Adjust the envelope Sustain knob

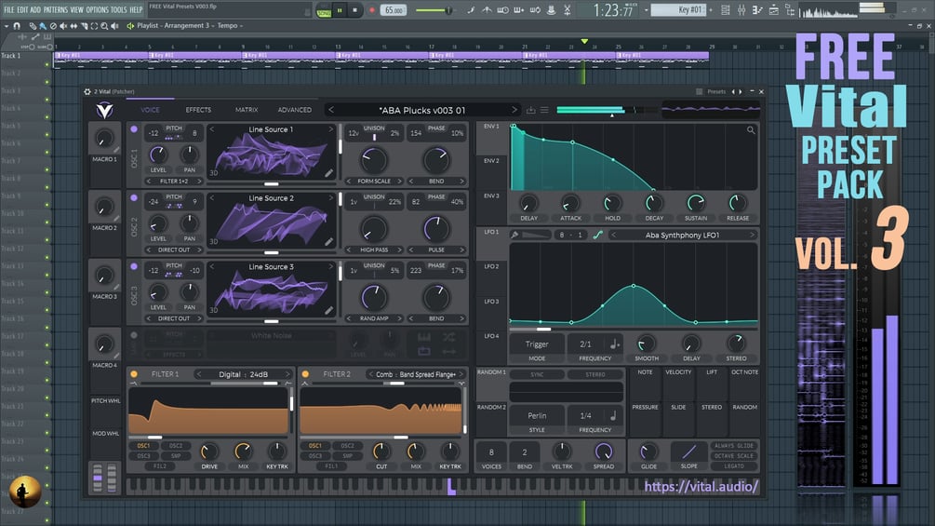pos(696,203)
